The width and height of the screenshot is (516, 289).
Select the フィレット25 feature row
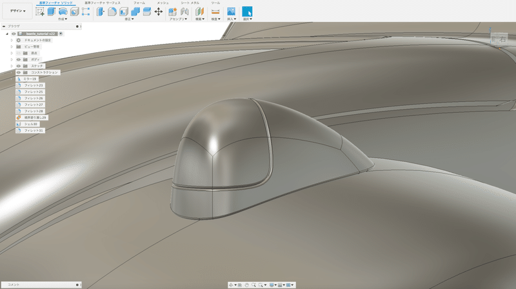coord(30,92)
